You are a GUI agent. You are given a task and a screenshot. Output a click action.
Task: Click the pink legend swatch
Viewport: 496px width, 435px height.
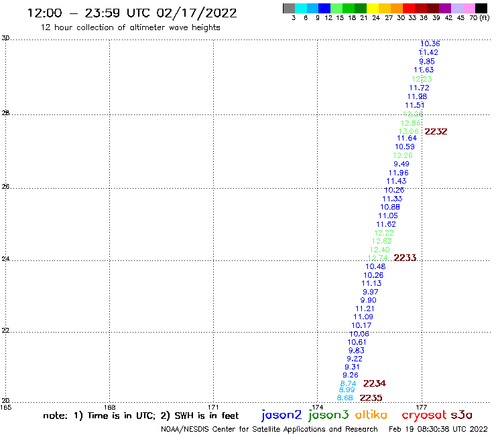468,8
